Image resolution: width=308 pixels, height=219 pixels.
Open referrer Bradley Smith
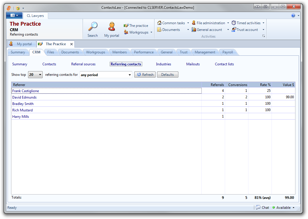coord(23,104)
